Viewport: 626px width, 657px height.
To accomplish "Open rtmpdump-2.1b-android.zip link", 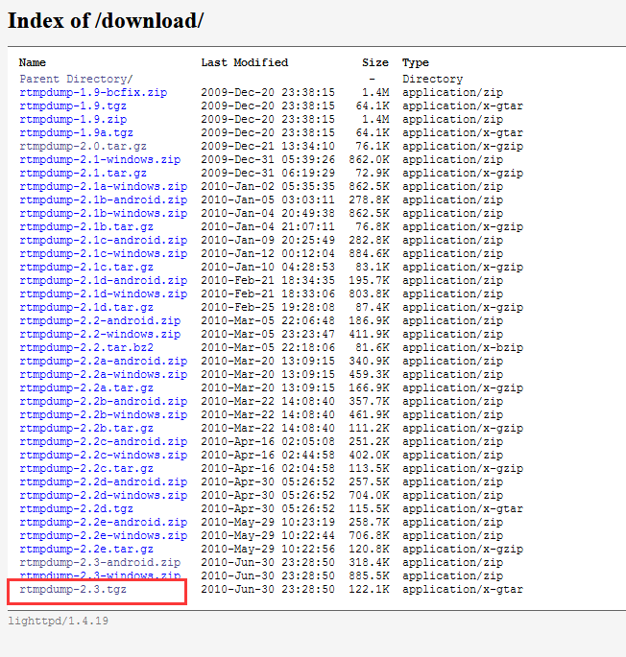I will coord(104,199).
